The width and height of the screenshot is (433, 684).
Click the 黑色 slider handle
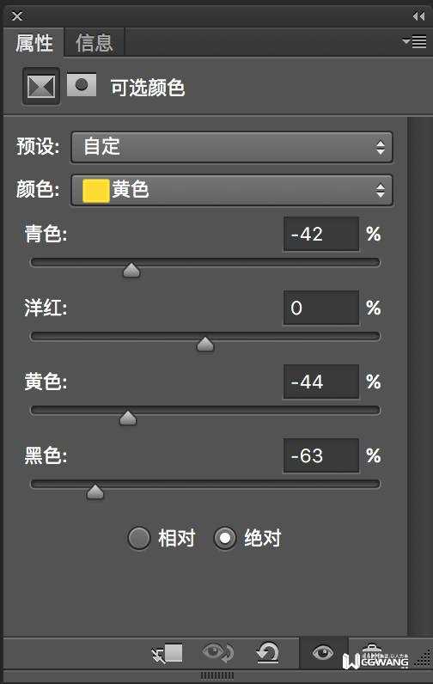95,492
